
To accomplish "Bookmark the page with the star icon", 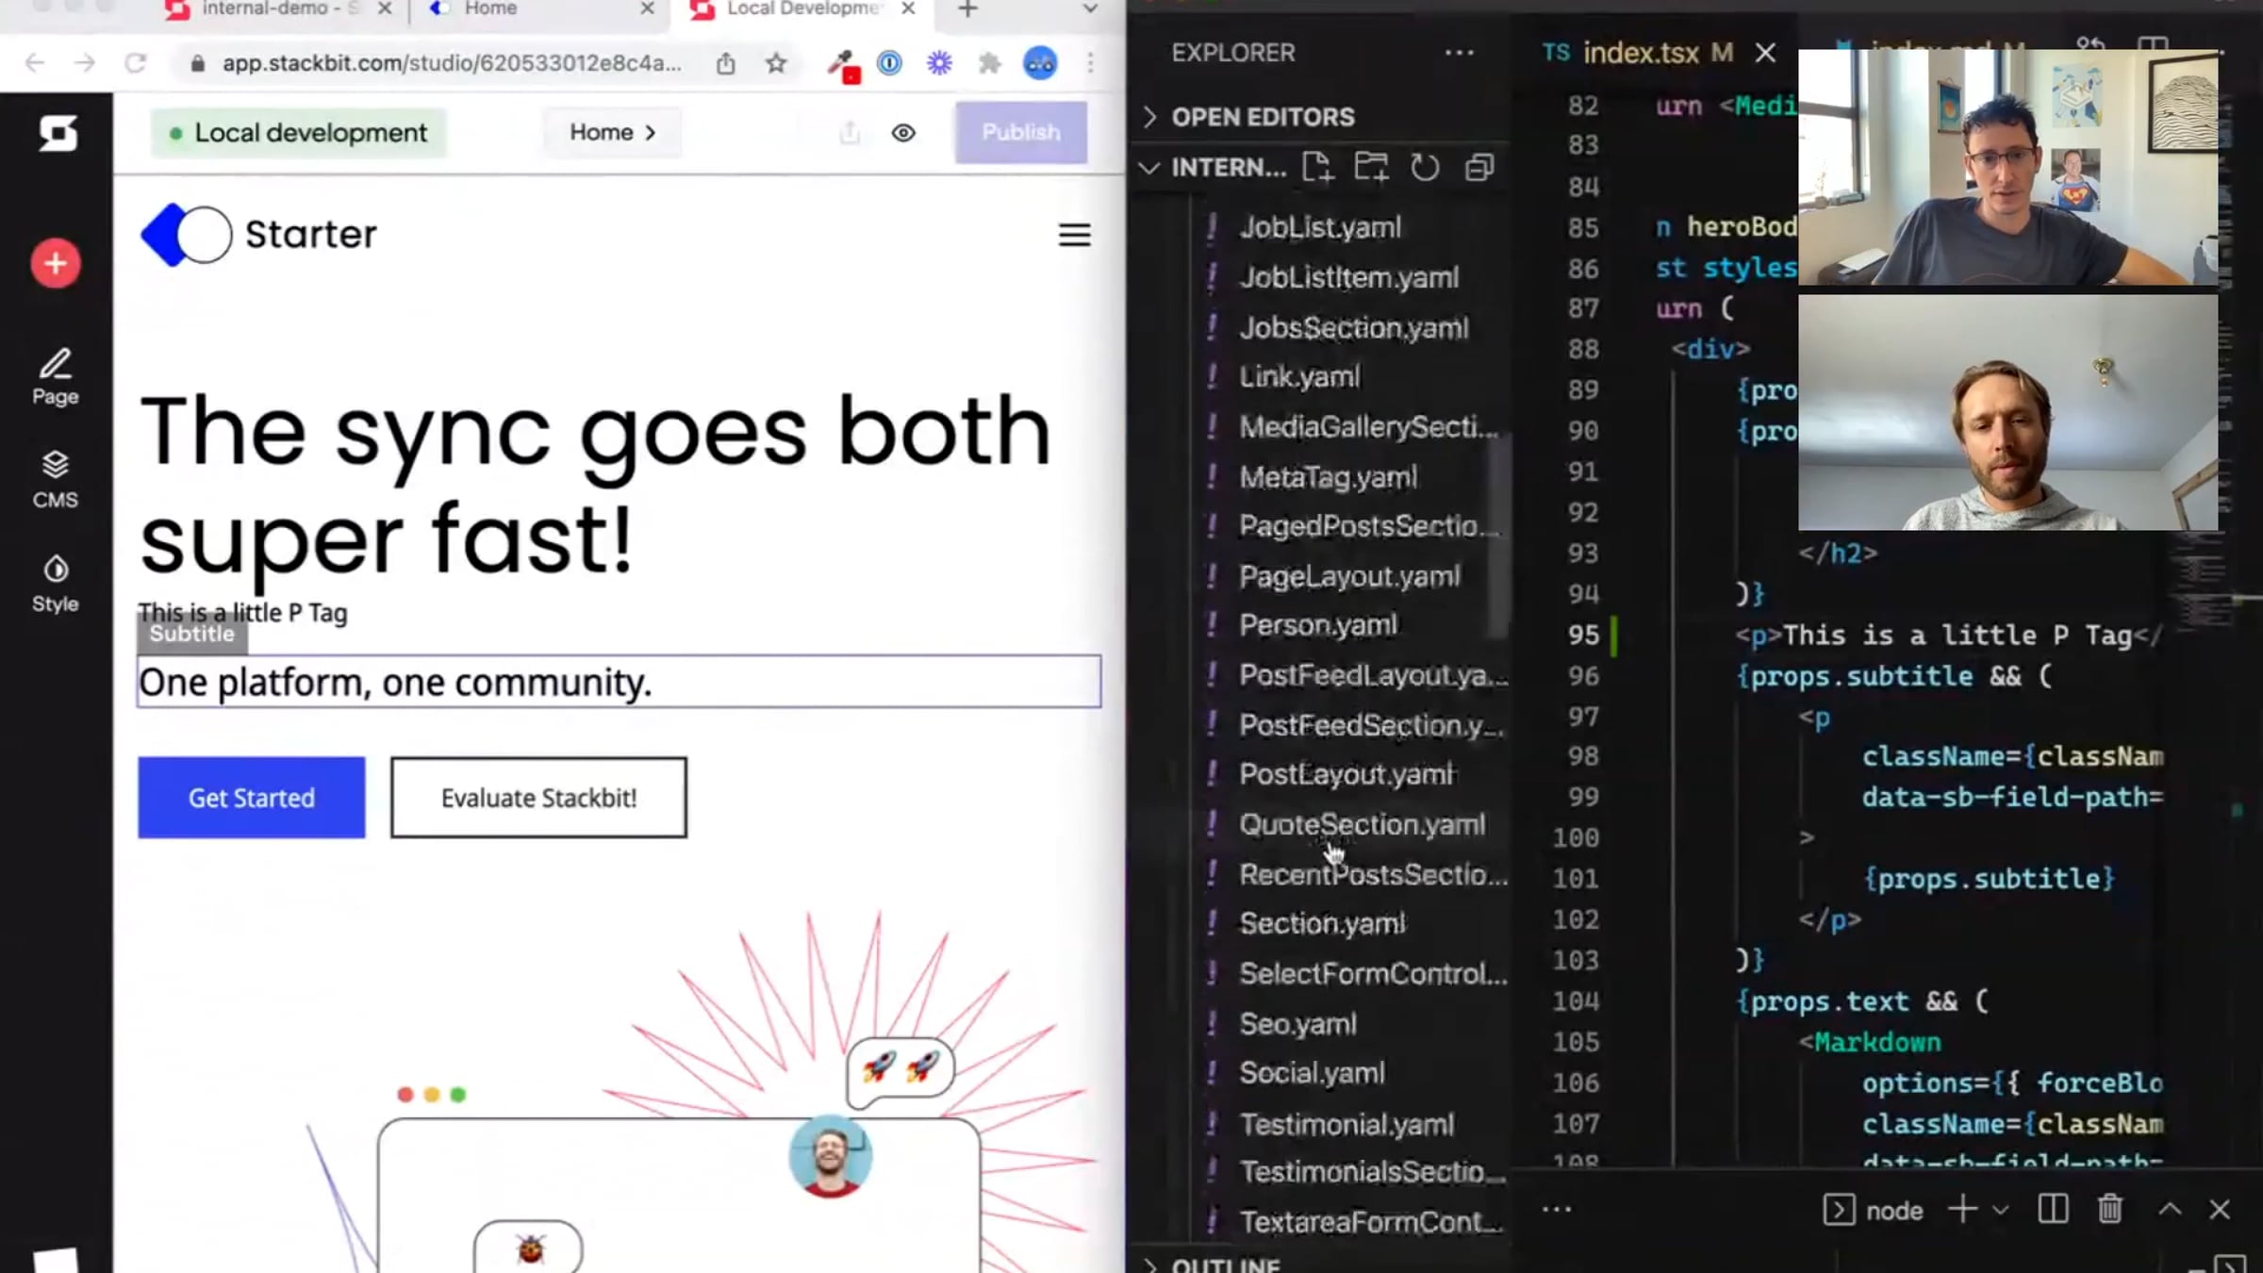I will [776, 63].
